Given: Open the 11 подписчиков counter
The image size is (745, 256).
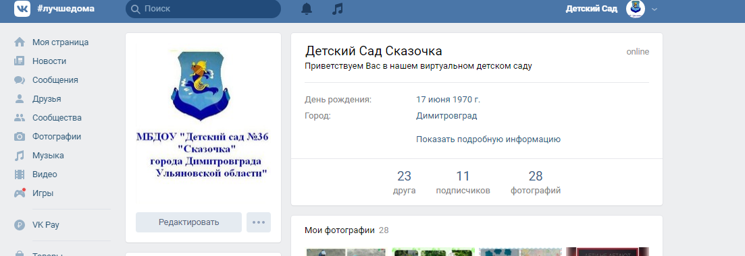Looking at the screenshot, I should point(463,183).
